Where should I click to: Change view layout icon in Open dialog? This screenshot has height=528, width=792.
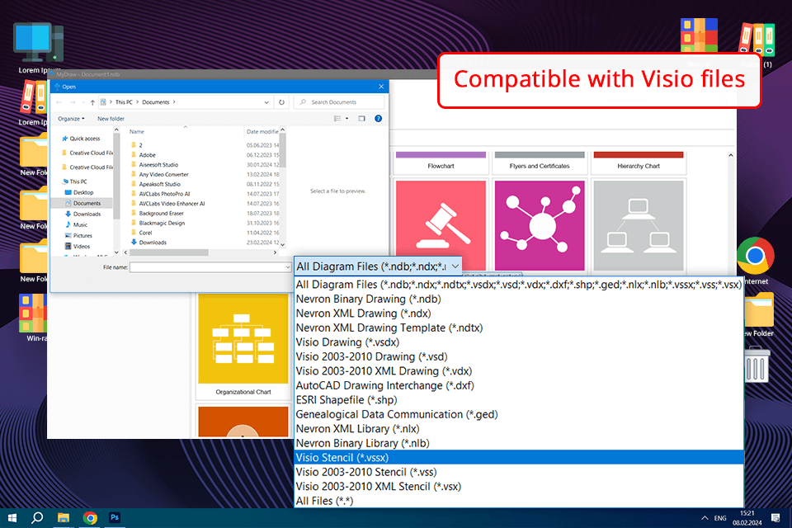[x=337, y=118]
